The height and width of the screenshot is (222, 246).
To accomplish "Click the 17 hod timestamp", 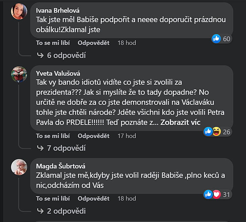I will [127, 136].
